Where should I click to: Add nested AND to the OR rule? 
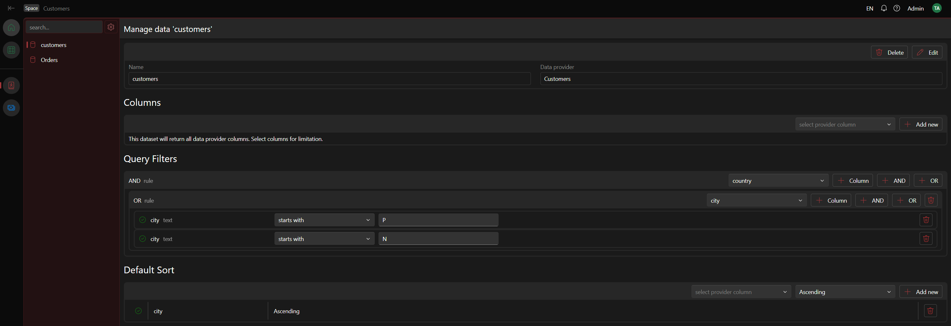coord(871,200)
